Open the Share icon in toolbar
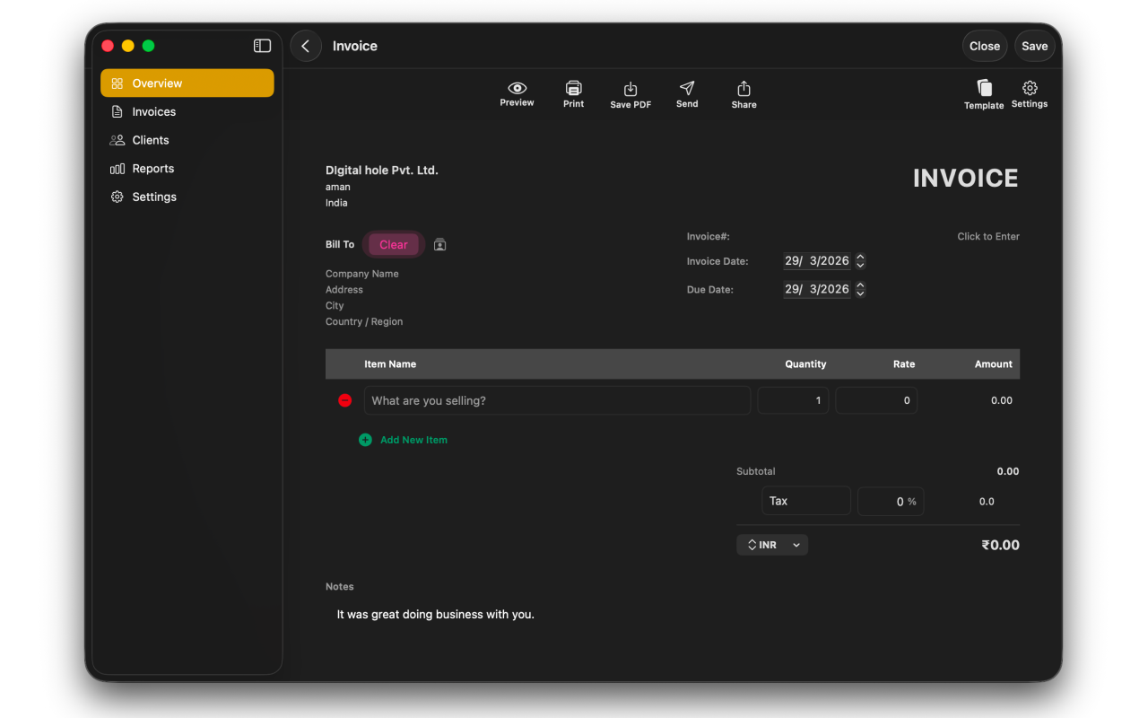1148x718 pixels. pos(744,88)
